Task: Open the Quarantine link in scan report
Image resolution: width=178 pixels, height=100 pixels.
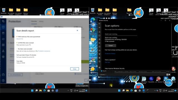Action: click(20, 39)
